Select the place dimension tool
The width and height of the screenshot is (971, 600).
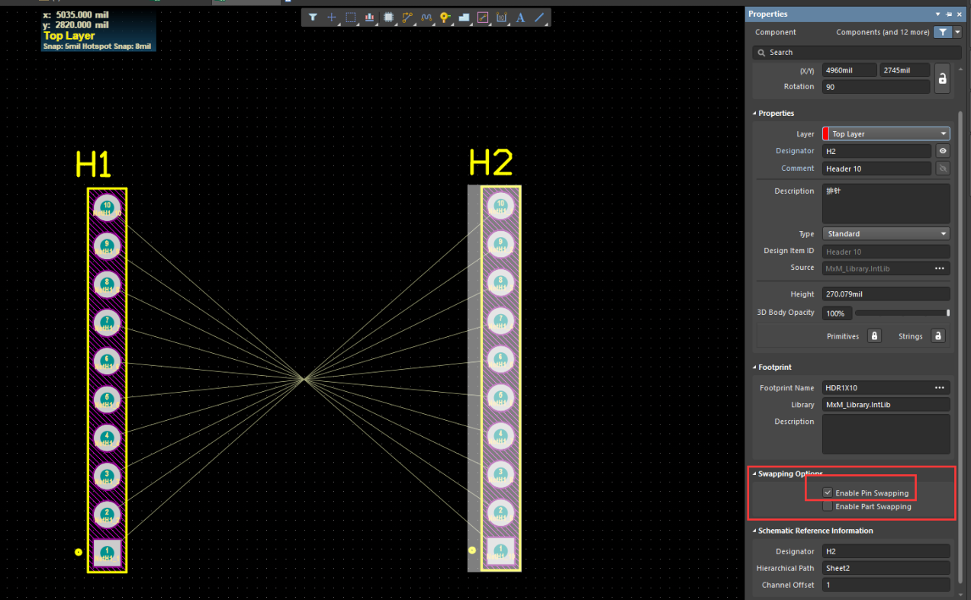coord(502,17)
